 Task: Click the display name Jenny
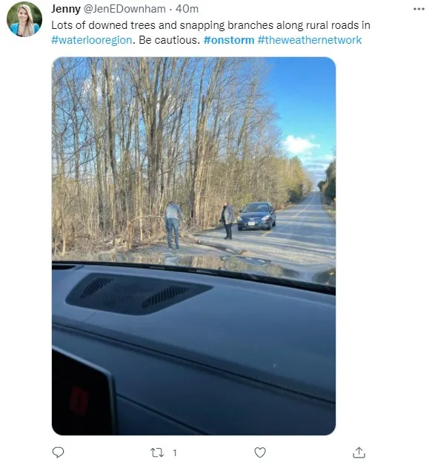66,9
